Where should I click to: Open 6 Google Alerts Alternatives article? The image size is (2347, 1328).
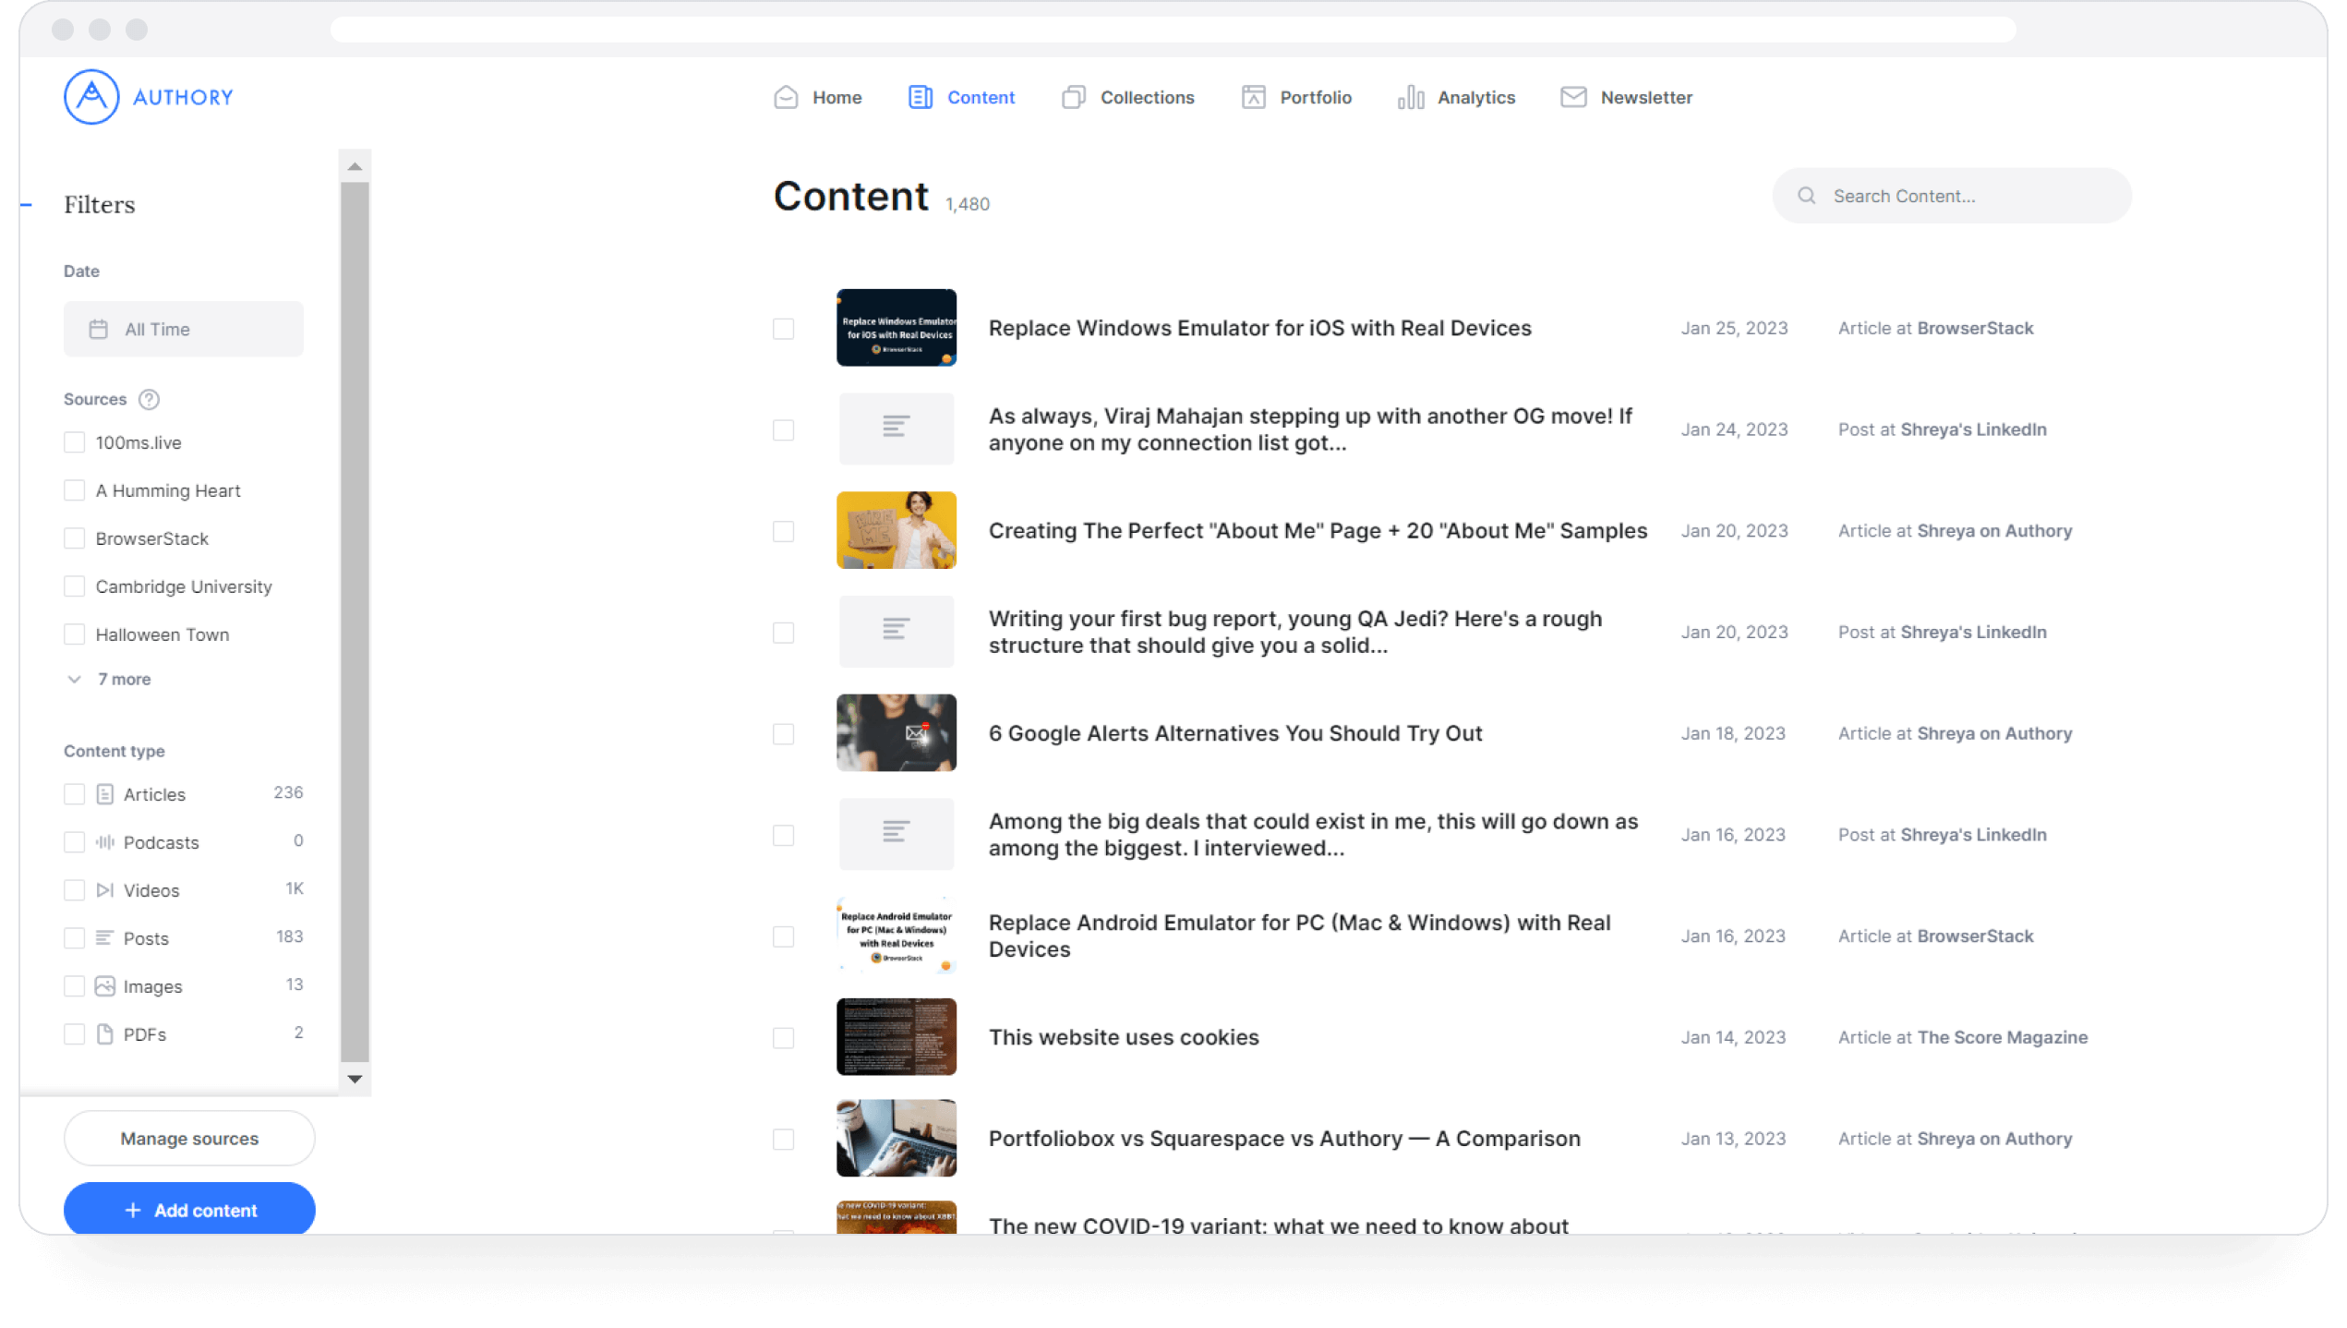coord(1235,733)
